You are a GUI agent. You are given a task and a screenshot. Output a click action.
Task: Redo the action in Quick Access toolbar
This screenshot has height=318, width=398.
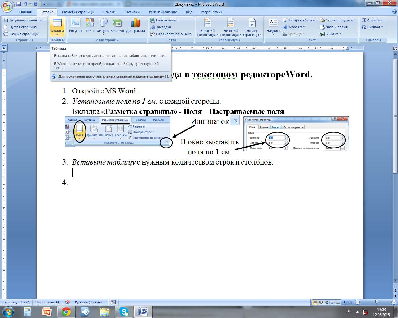pos(35,4)
